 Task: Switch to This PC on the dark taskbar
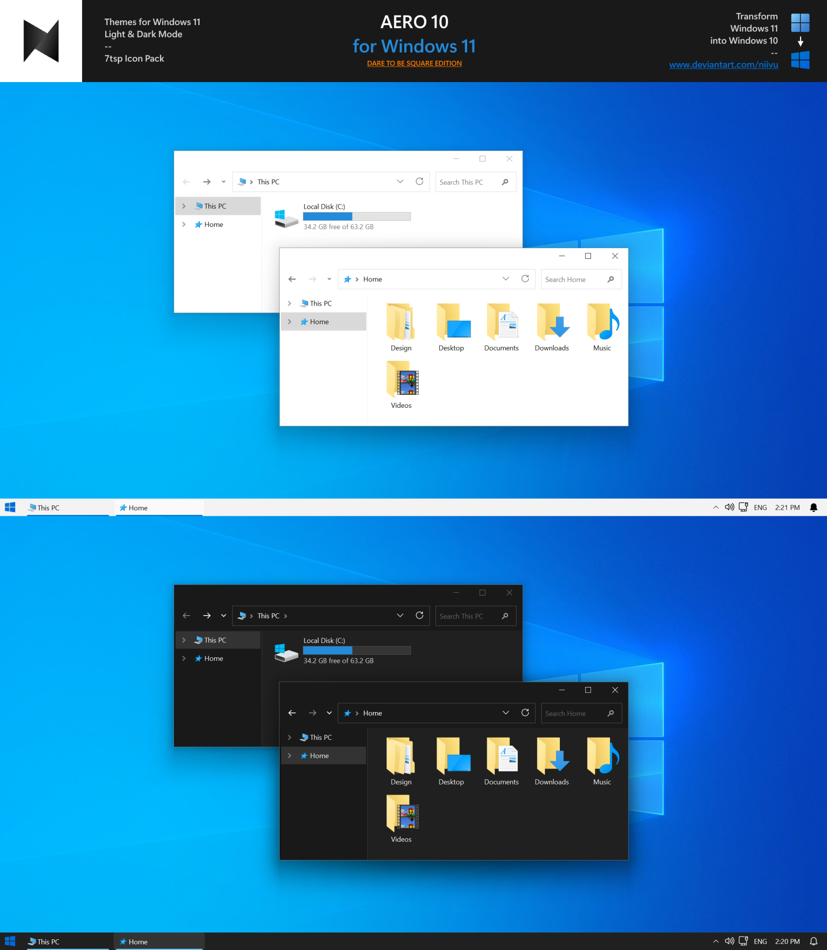pos(68,942)
